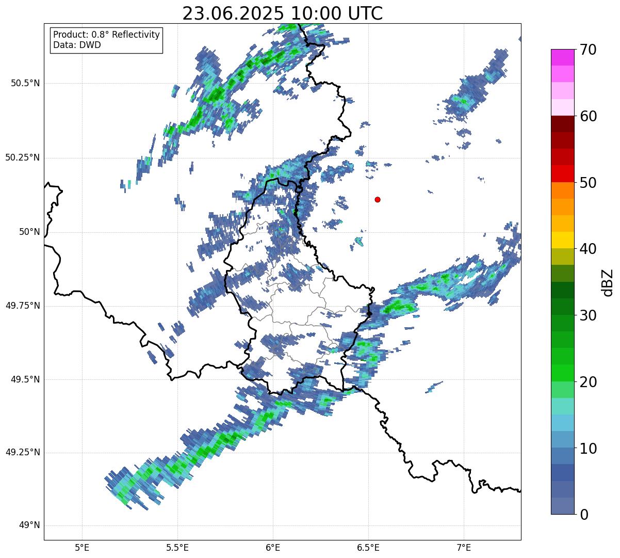Image resolution: width=620 pixels, height=558 pixels.
Task: Click the yellow swatch just above 40
Action: (x=562, y=240)
